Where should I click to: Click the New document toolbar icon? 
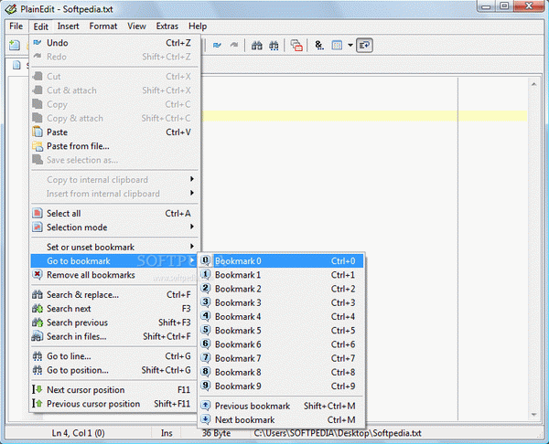point(15,45)
